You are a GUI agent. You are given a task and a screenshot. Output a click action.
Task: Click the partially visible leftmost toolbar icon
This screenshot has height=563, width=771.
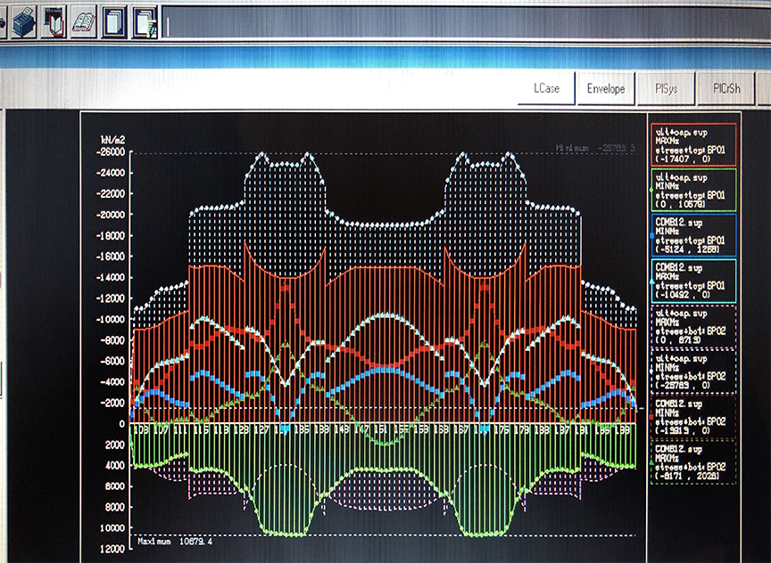(3, 20)
